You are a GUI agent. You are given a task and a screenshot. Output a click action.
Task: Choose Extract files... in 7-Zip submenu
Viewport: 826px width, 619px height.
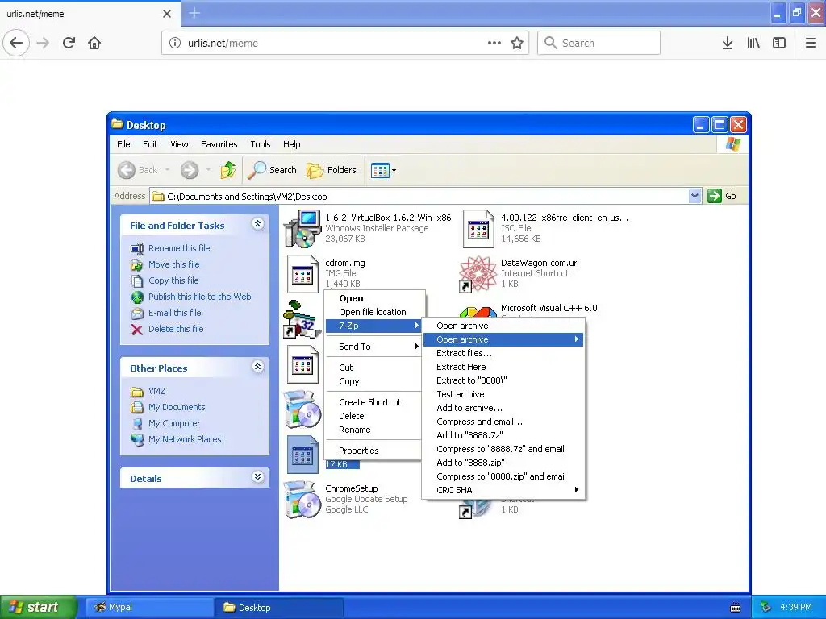[x=503, y=353]
